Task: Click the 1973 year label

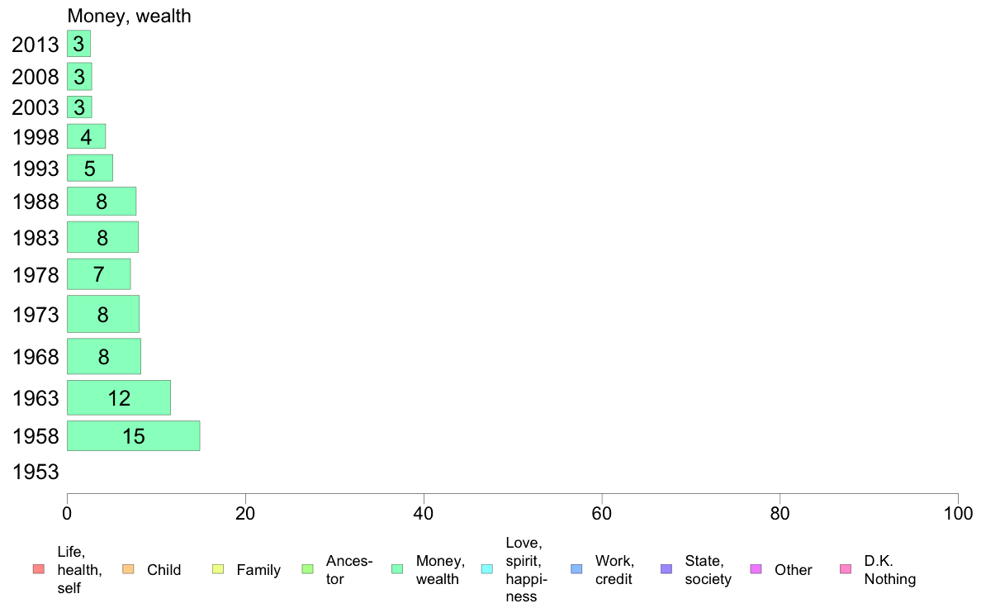Action: point(36,315)
